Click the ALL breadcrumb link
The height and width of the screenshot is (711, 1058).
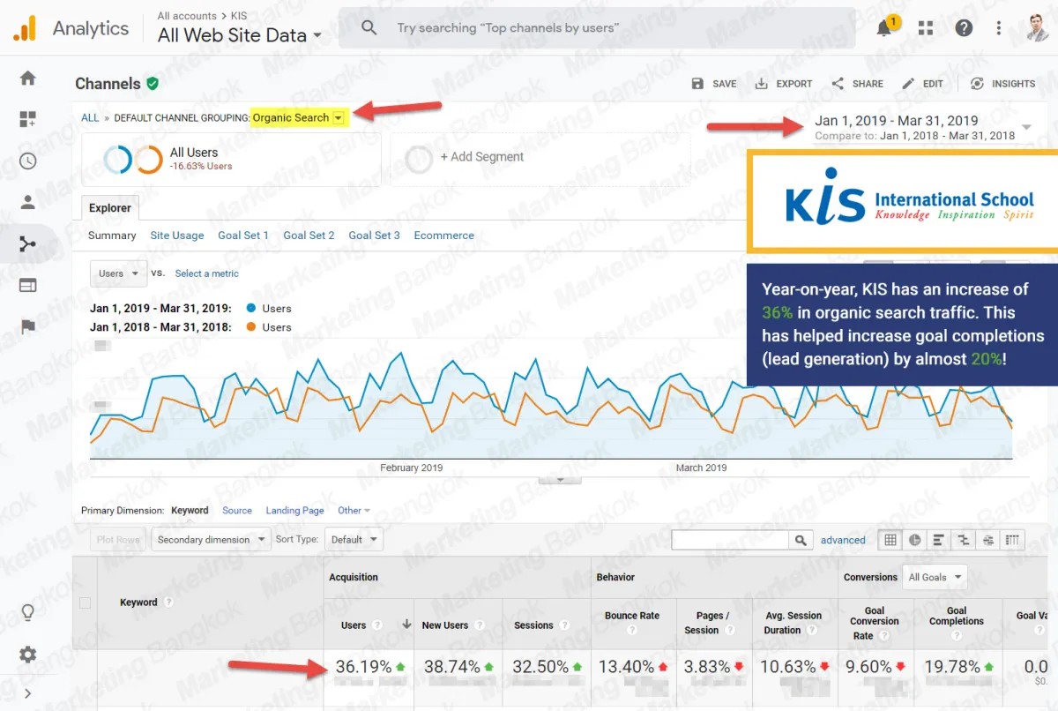pos(90,117)
